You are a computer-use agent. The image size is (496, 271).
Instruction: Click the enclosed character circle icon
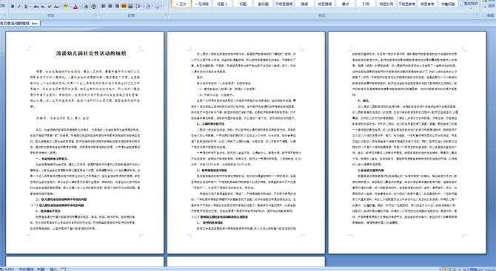coord(93,7)
